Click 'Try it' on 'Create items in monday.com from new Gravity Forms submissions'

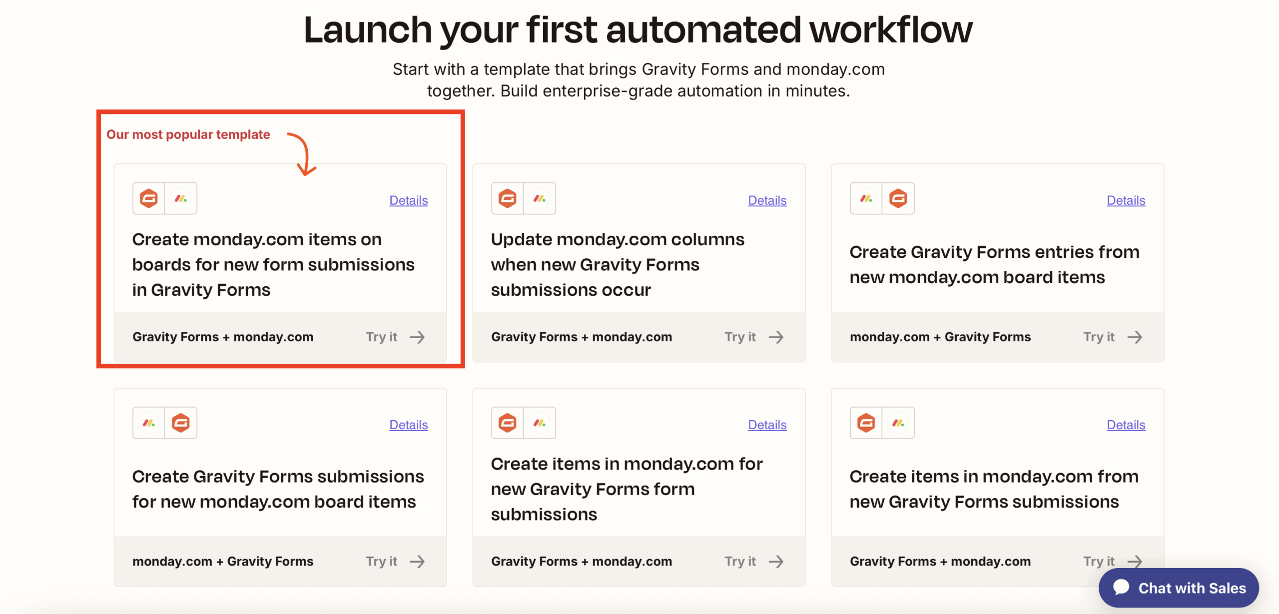pos(1099,561)
